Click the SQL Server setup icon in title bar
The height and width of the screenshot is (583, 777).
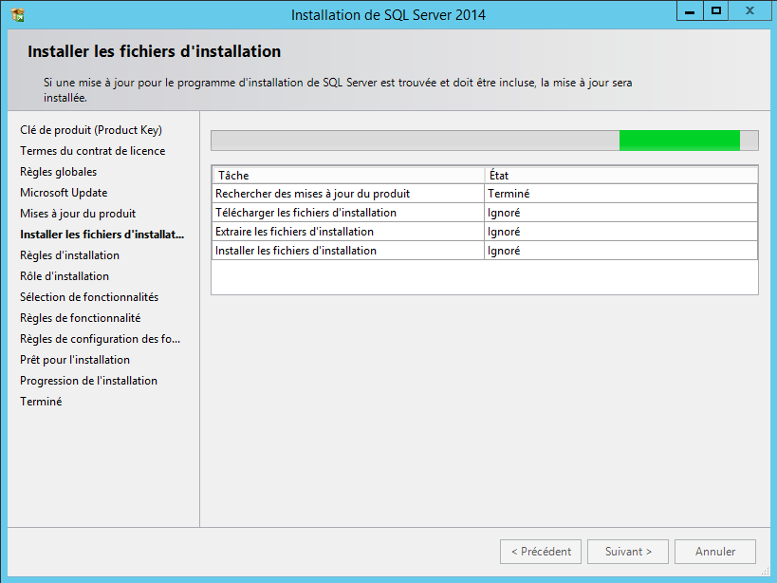tap(18, 15)
